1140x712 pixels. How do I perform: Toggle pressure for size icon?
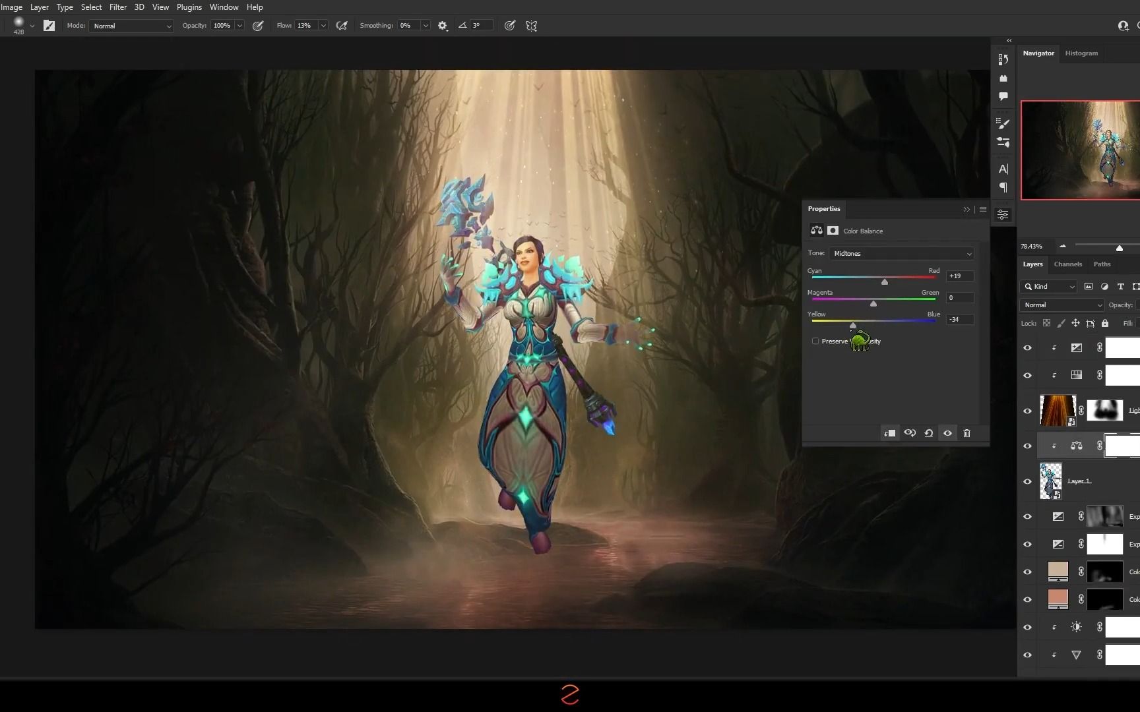[510, 26]
